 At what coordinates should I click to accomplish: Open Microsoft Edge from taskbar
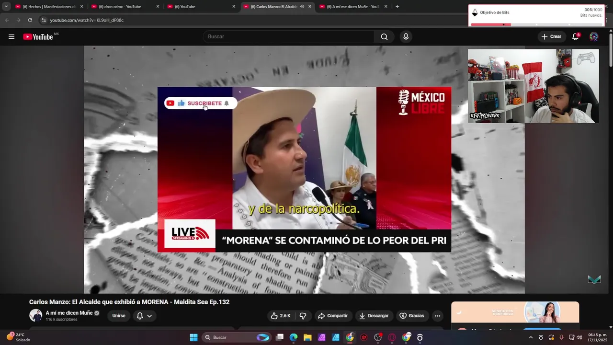coord(294,337)
